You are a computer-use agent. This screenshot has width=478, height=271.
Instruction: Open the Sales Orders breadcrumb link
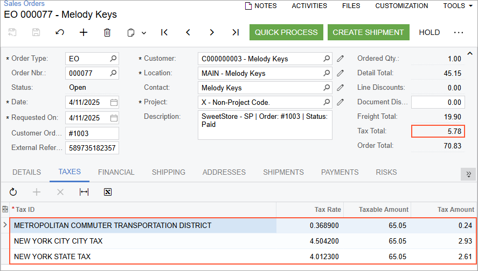click(x=25, y=4)
